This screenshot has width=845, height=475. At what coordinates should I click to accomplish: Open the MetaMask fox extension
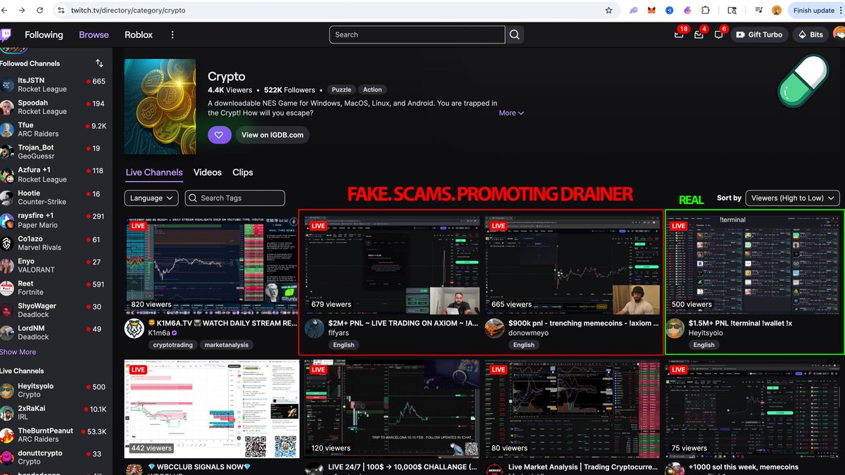tap(651, 11)
